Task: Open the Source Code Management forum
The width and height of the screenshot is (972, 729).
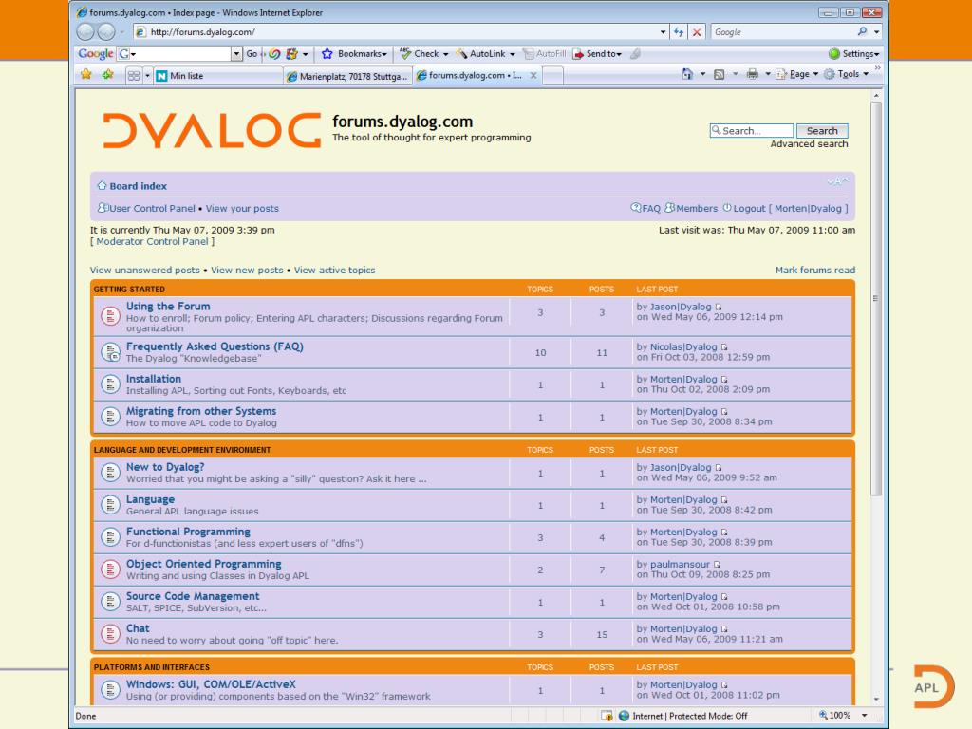Action: click(x=193, y=596)
